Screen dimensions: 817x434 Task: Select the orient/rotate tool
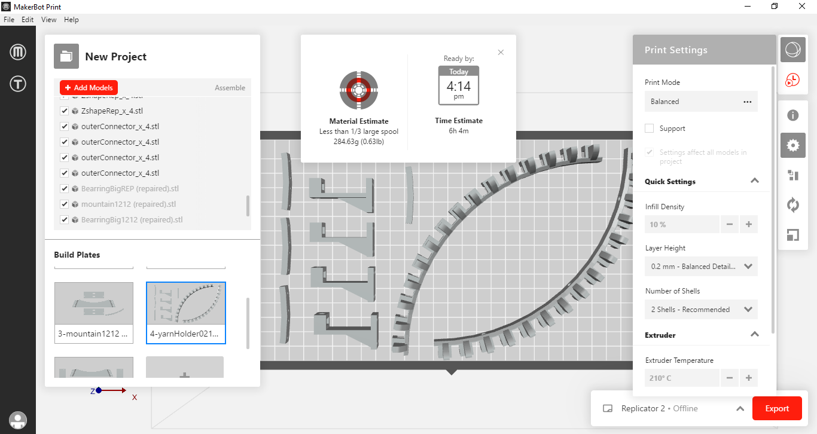click(x=793, y=205)
